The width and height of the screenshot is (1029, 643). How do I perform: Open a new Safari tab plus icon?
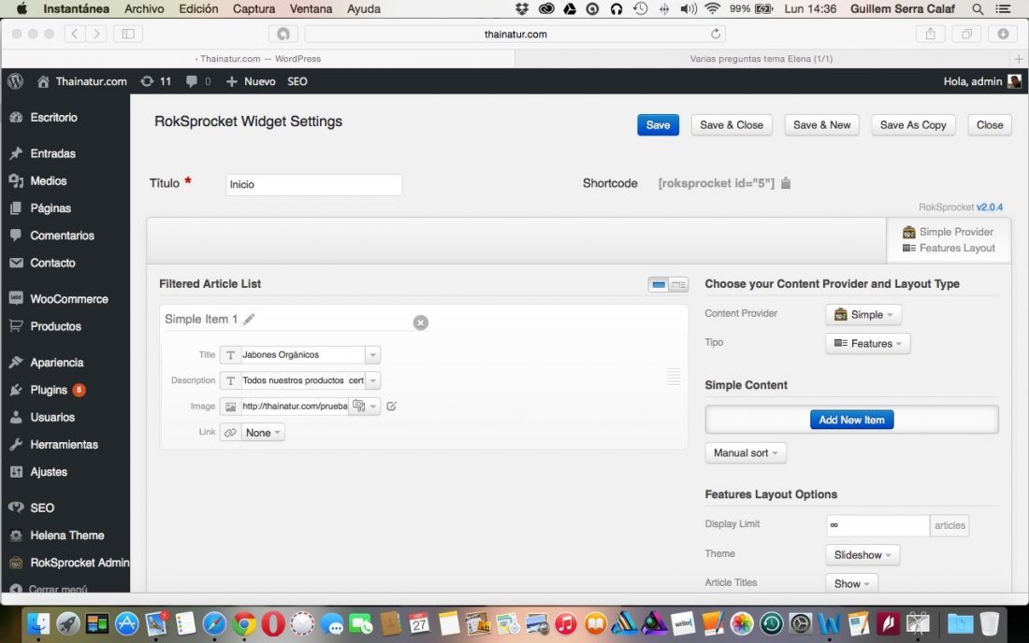click(1019, 59)
